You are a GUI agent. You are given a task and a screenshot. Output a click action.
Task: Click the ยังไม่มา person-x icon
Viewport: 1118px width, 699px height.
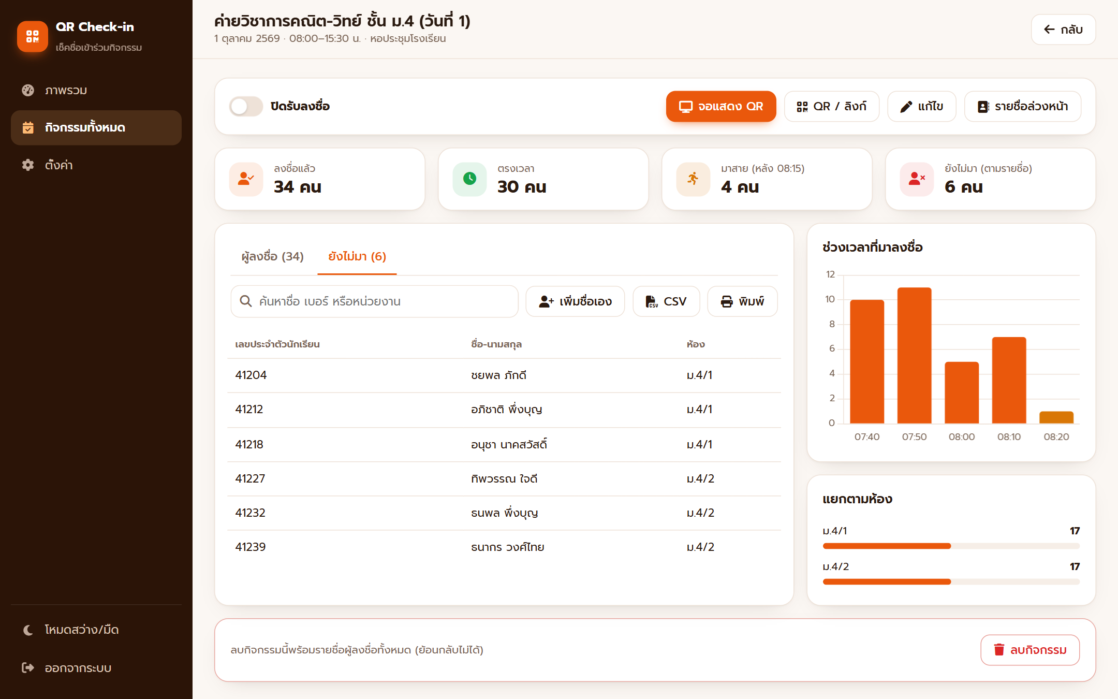pyautogui.click(x=917, y=179)
